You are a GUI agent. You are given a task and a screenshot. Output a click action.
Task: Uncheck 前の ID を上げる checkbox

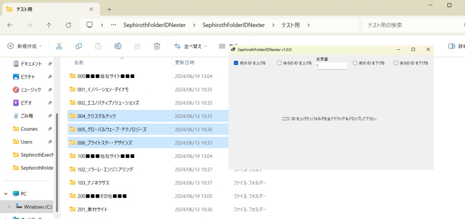[x=236, y=63]
